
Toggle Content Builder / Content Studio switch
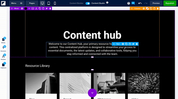point(88,3)
